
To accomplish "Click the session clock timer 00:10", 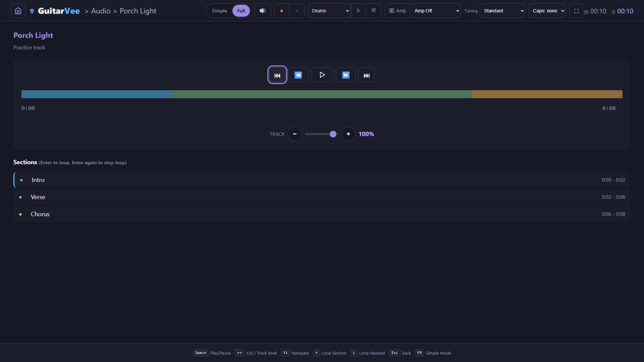I will coord(595,11).
